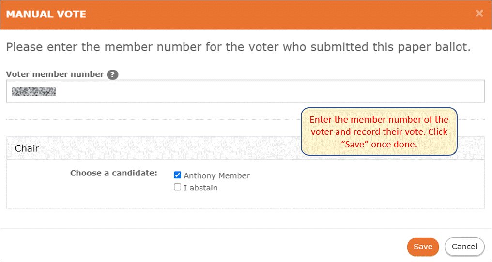Click the paper ballot instruction text
Image resolution: width=492 pixels, height=262 pixels.
click(x=238, y=47)
